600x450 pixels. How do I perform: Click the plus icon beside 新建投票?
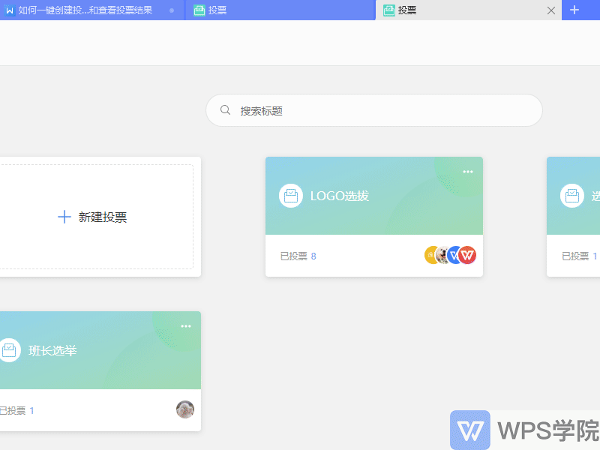click(64, 217)
